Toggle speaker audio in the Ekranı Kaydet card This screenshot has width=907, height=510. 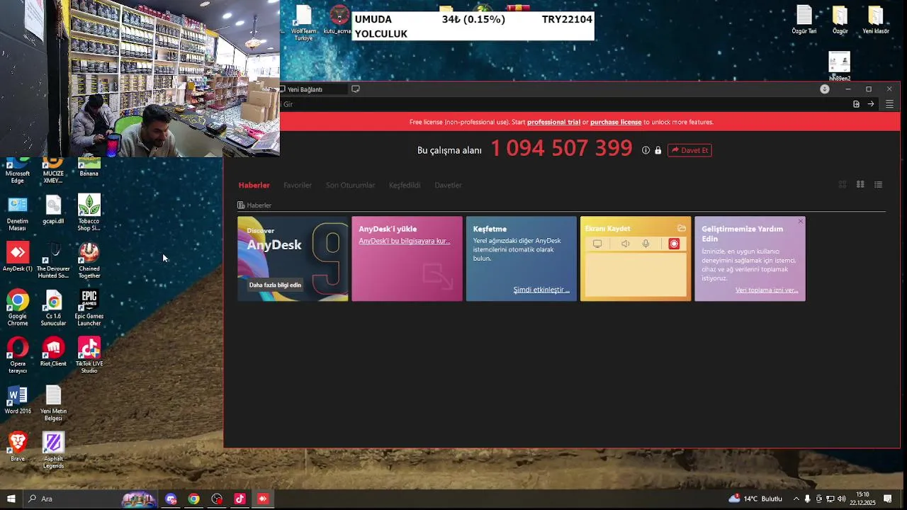(625, 244)
